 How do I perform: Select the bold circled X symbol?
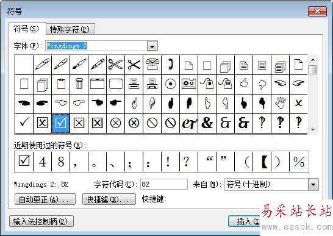pos(134,123)
